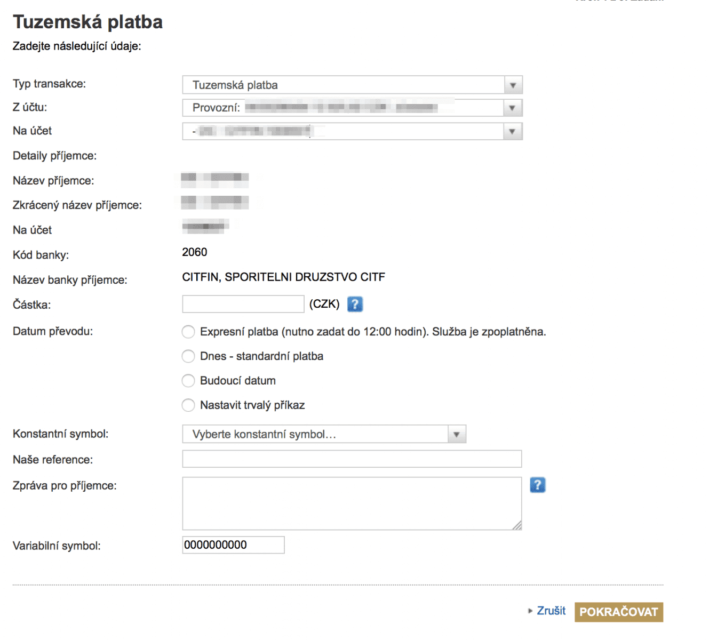This screenshot has width=709, height=640.
Task: Choose Dnes - standardní platba option
Action: point(188,356)
